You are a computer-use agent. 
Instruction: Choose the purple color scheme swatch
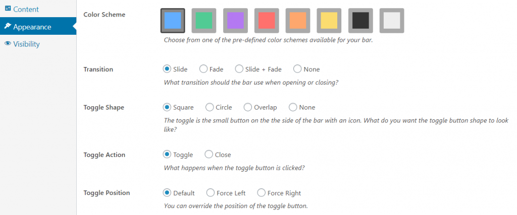coord(235,21)
